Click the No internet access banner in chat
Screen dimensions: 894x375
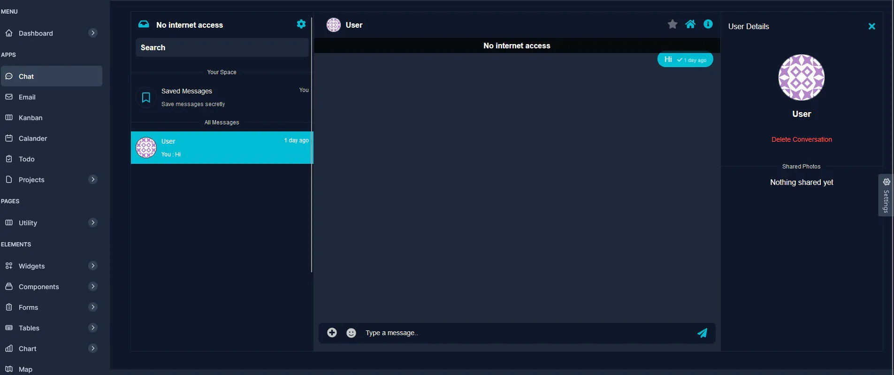tap(517, 46)
